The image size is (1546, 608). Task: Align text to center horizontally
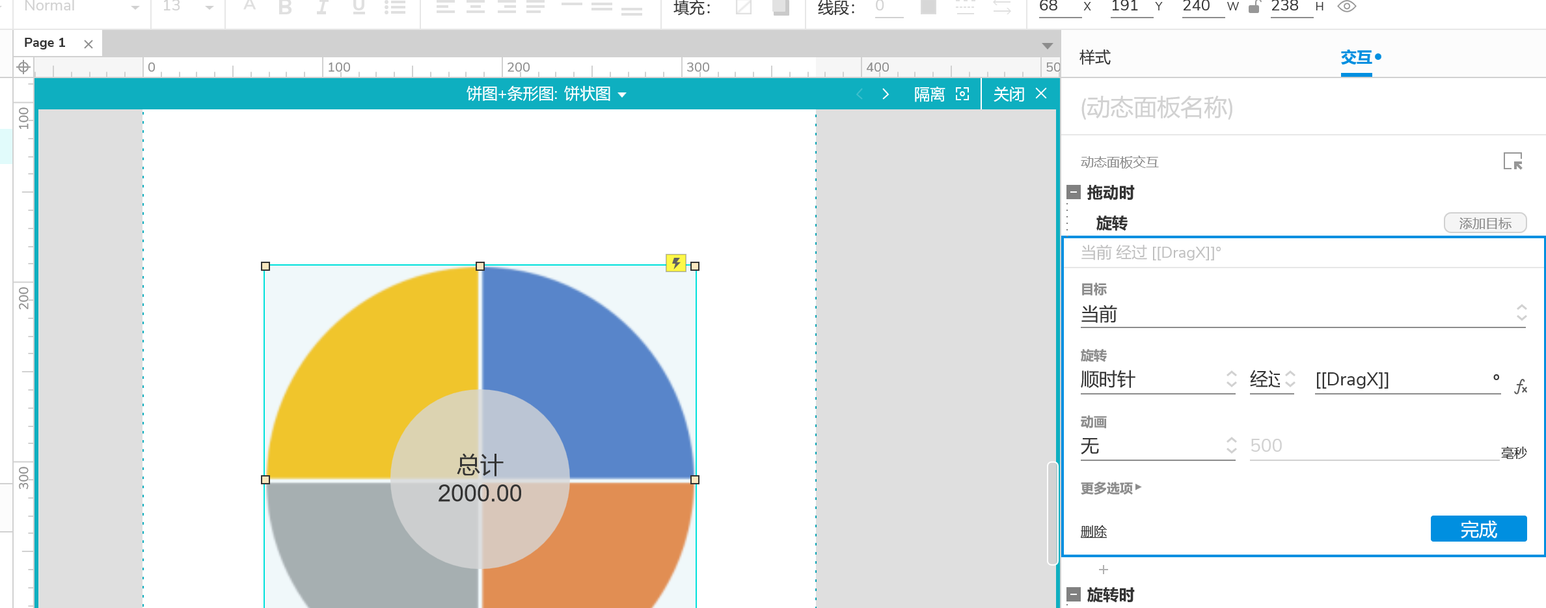point(476,7)
